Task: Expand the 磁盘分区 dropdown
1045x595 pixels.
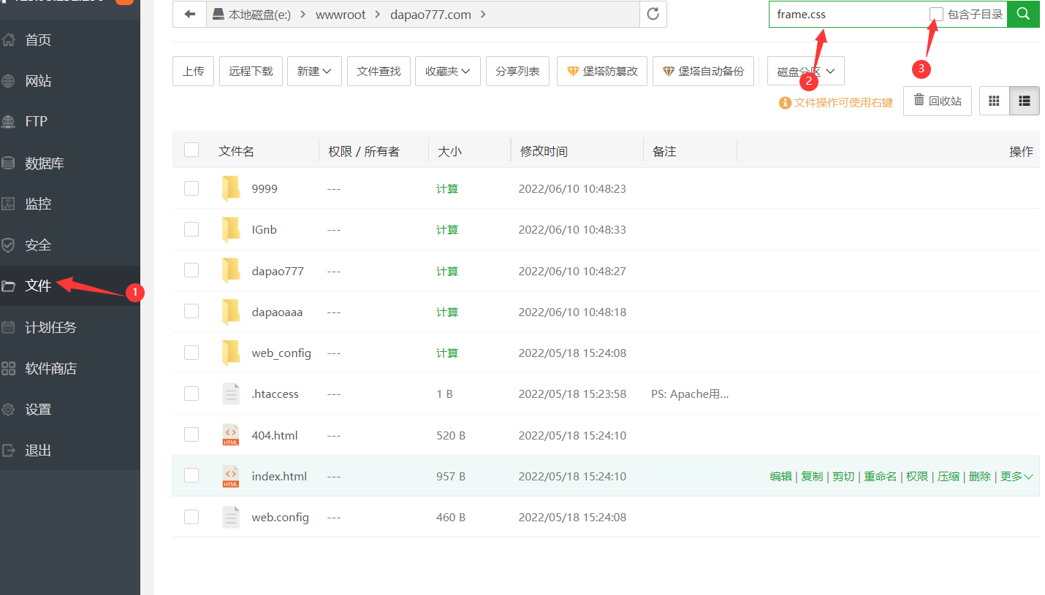Action: 806,71
